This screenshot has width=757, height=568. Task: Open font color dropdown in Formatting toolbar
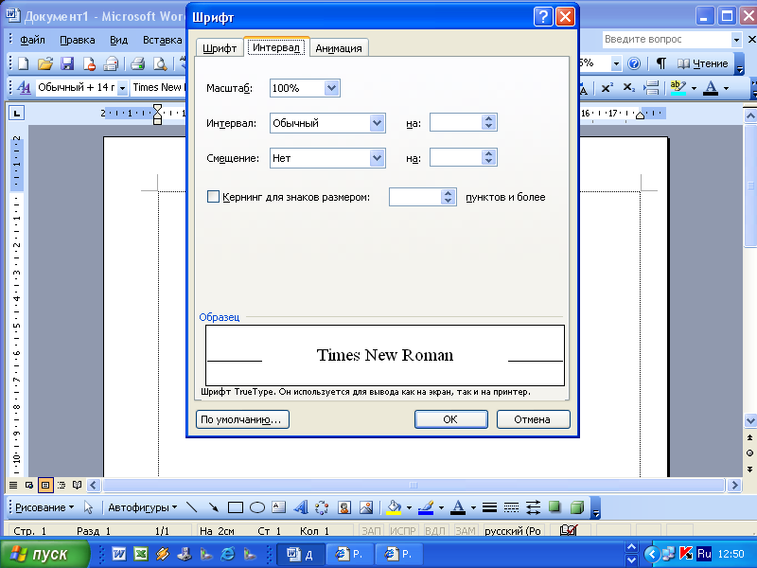pyautogui.click(x=726, y=88)
